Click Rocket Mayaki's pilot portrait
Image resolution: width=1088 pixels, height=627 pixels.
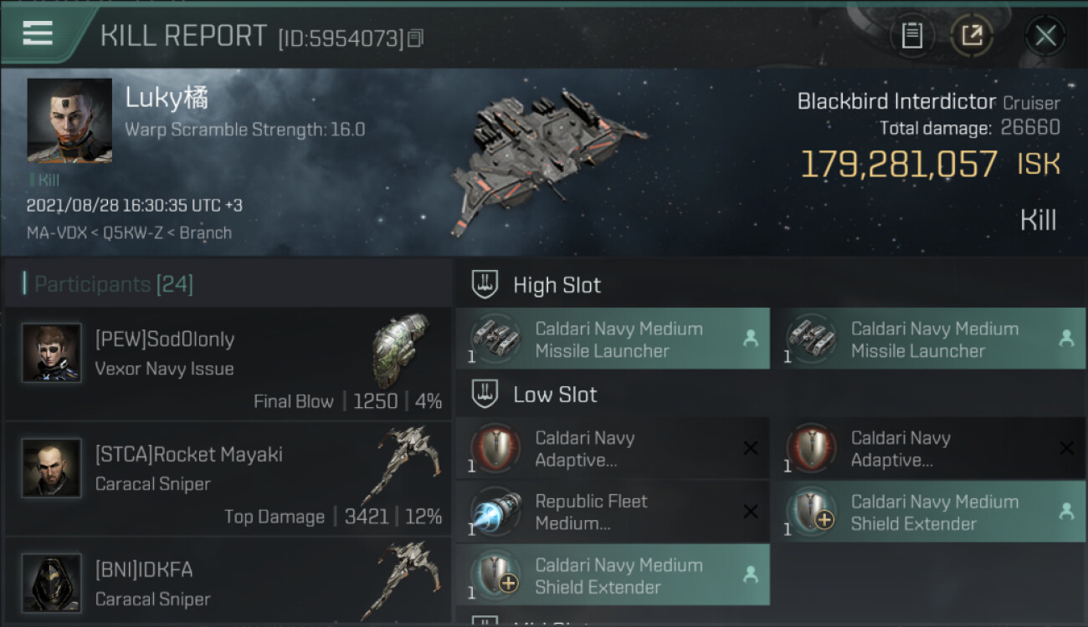tap(52, 468)
